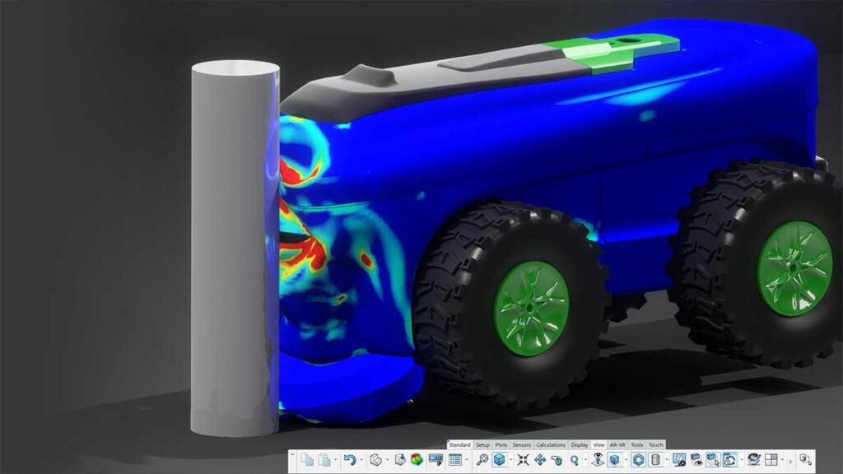Screen dimensions: 843x474
Task: Select the four-arrow pan tool
Action: pyautogui.click(x=540, y=460)
